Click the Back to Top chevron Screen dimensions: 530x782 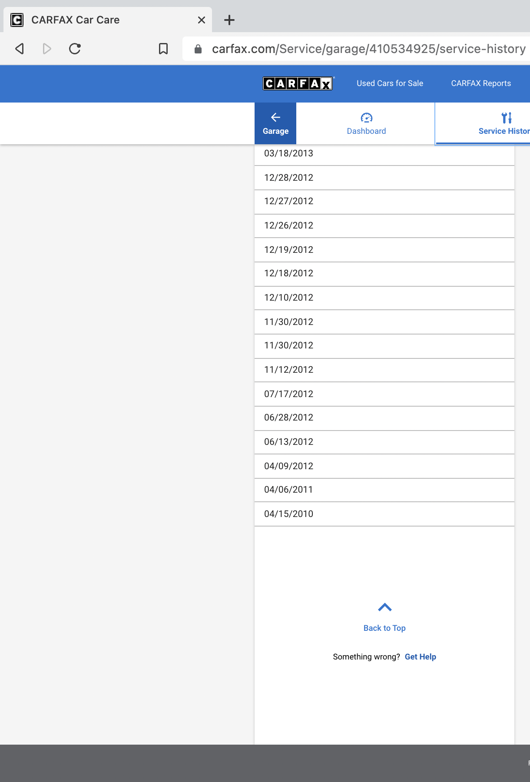tap(385, 607)
